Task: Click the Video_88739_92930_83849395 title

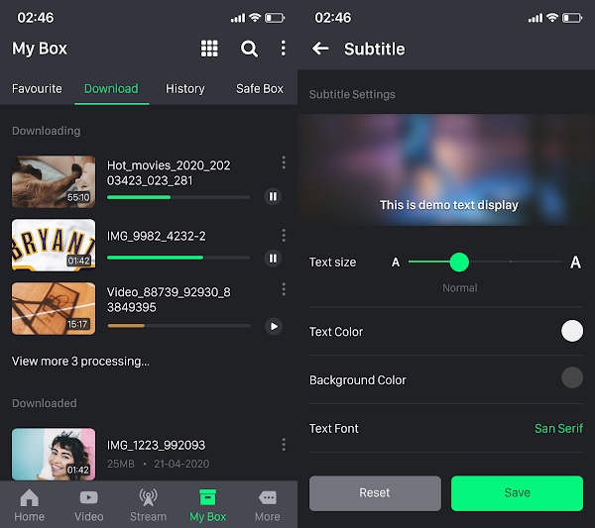Action: click(169, 299)
